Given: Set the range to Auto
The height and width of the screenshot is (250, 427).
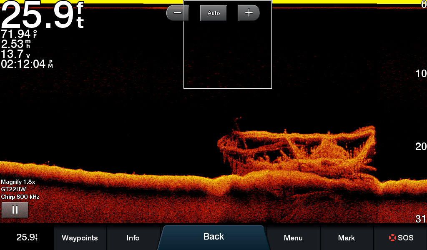Looking at the screenshot, I should click(213, 13).
